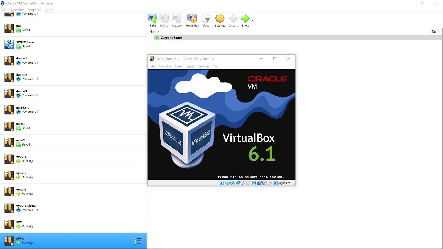Click the Taken column header
The image size is (443, 249).
[x=436, y=31]
